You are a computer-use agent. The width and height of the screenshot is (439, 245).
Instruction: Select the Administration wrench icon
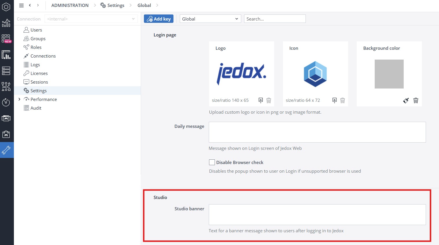point(6,150)
